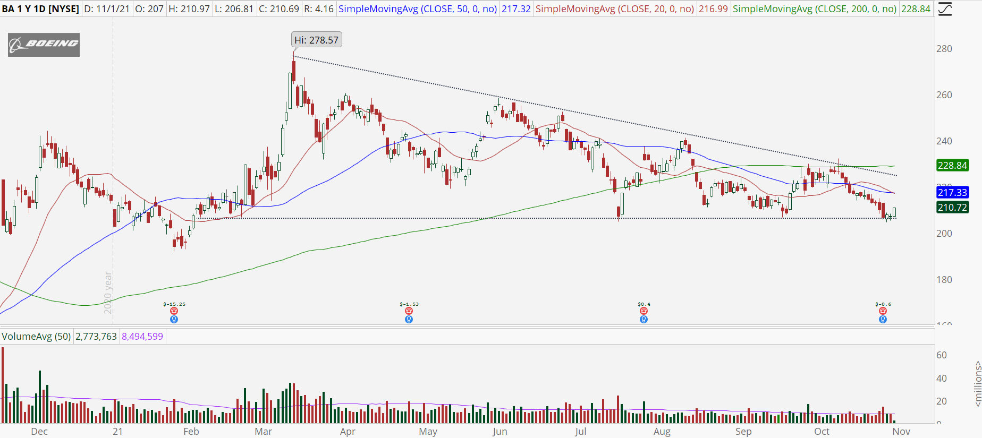Select the SimpleMovingAvg (CLOSE, 20, 0, no) study label

pos(615,9)
